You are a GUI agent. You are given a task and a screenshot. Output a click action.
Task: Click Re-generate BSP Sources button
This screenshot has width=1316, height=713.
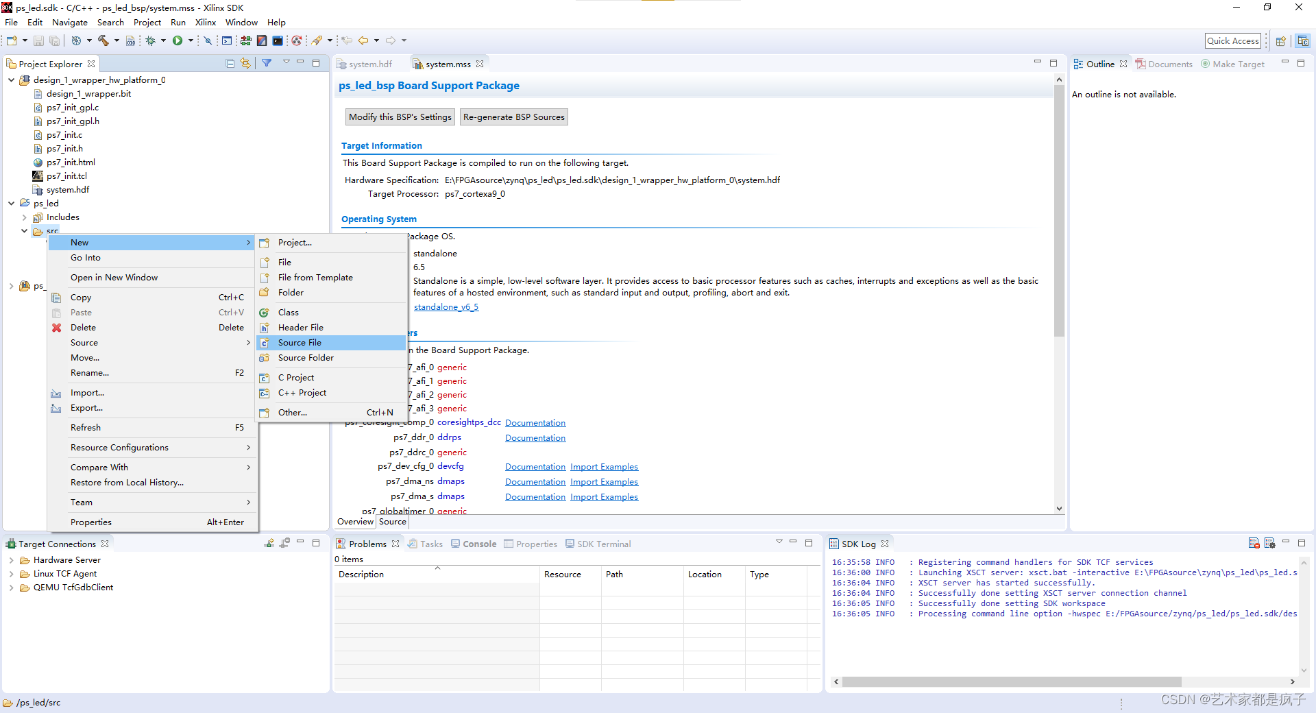tap(514, 117)
